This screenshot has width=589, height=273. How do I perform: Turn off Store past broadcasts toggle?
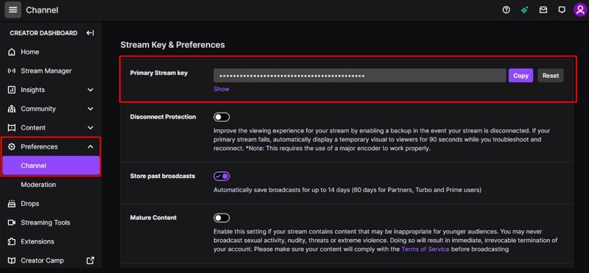pyautogui.click(x=222, y=176)
